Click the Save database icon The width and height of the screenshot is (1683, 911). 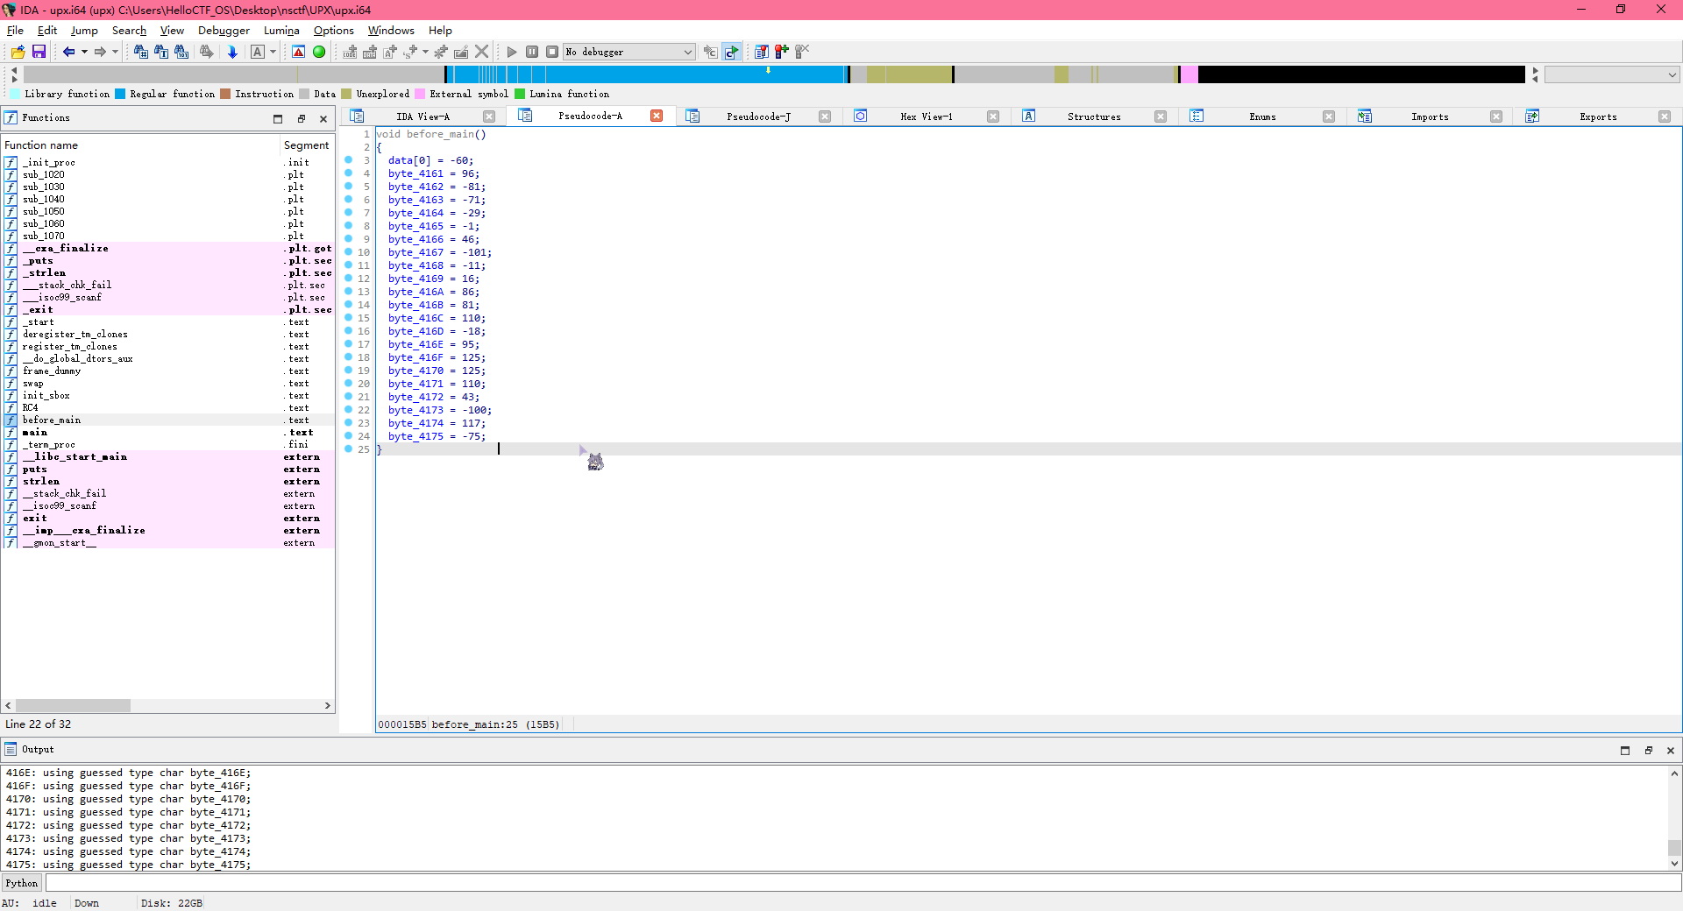pyautogui.click(x=39, y=53)
